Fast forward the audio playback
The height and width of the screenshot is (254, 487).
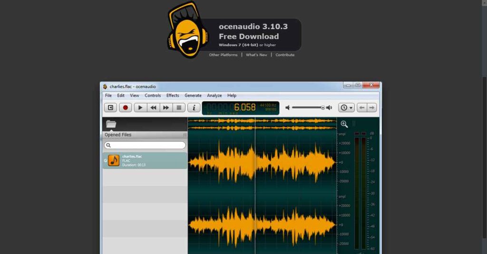point(166,108)
